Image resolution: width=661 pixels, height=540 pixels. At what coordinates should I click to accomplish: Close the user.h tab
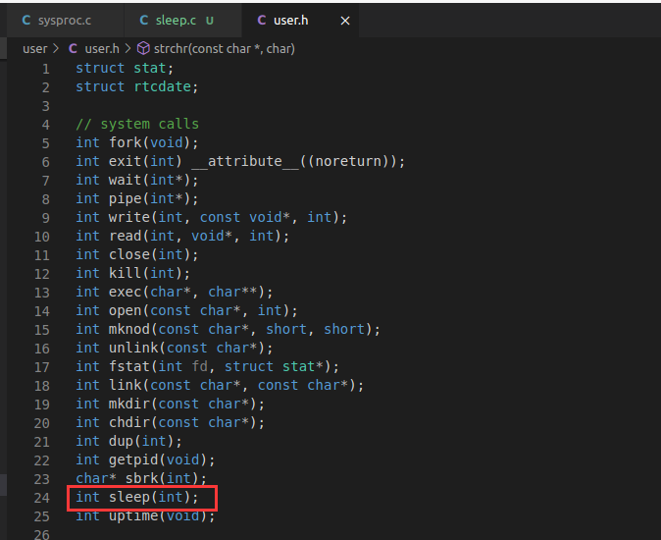(345, 21)
